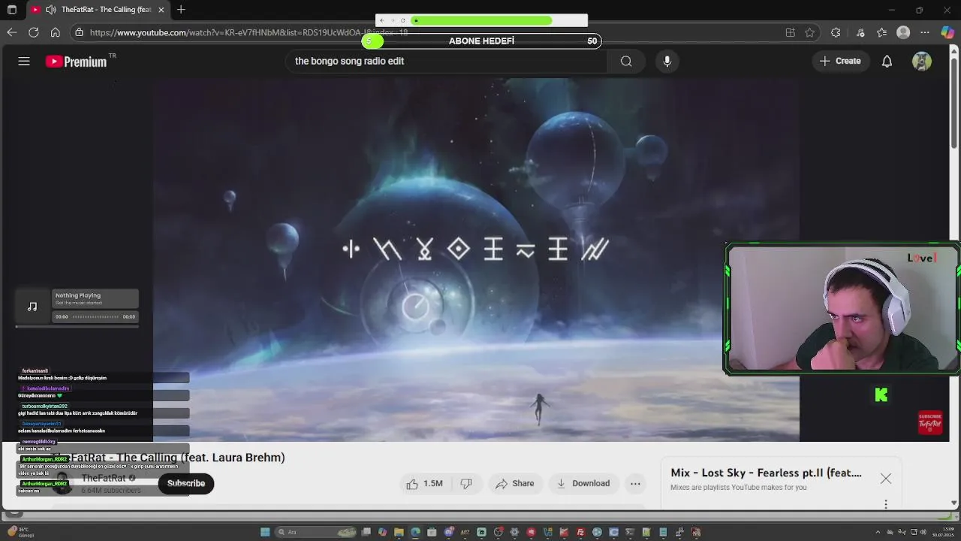Click the text Mixes are playlists YouTube makes for you
961x541 pixels.
click(x=739, y=487)
